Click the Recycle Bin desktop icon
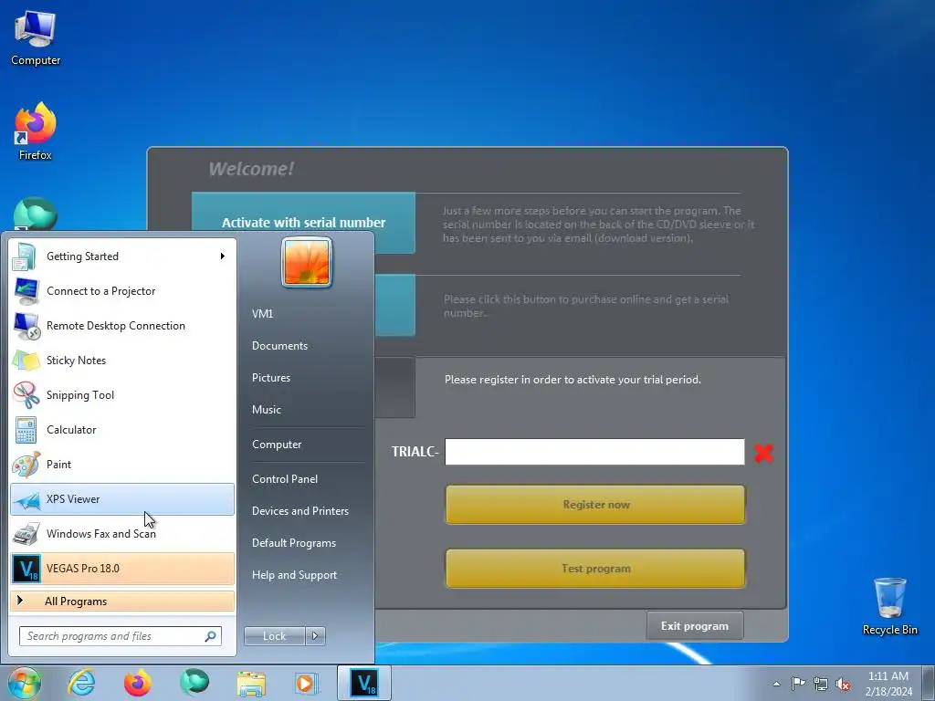 click(x=889, y=606)
